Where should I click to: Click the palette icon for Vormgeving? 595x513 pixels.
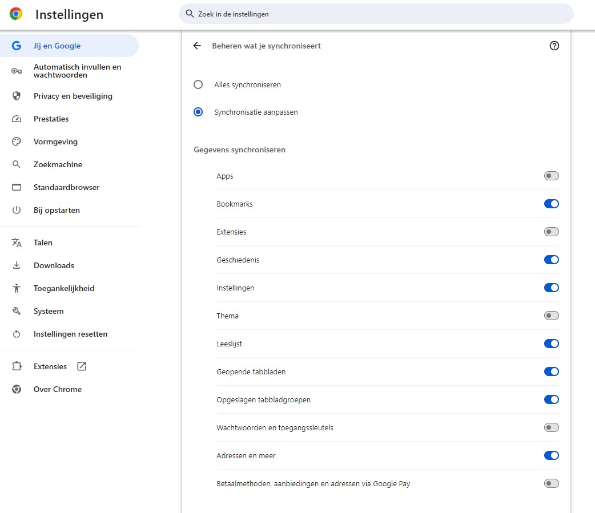[17, 142]
